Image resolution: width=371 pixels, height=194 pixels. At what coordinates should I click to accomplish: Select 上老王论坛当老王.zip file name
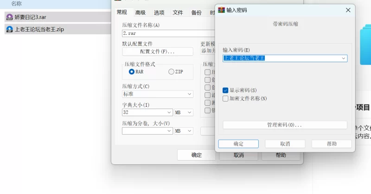click(39, 29)
